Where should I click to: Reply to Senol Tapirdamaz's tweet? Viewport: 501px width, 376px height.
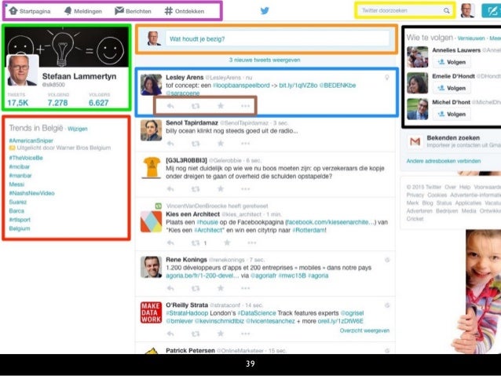170,144
